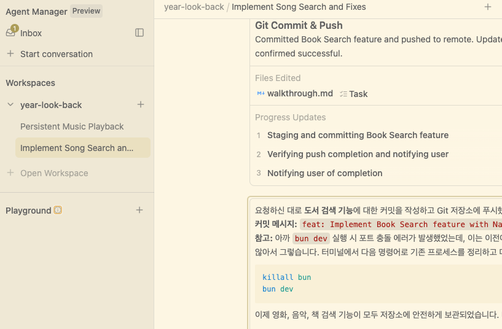This screenshot has height=329, width=502.
Task: Click the plus icon beside Start conversation
Action: (10, 54)
